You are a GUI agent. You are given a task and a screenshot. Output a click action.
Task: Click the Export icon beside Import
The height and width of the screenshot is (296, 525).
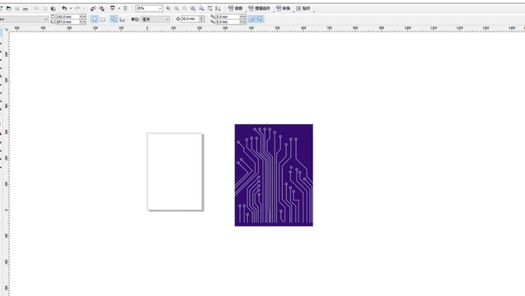click(x=101, y=8)
